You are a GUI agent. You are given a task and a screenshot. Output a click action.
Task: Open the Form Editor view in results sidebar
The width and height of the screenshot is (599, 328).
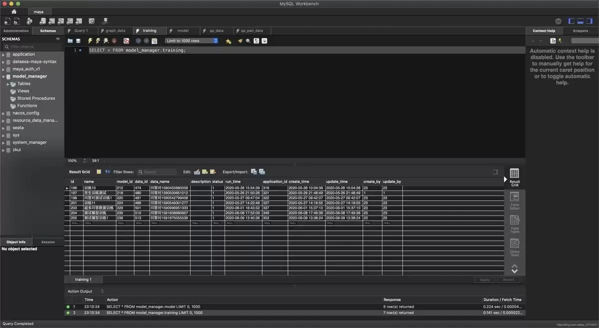pos(515,200)
